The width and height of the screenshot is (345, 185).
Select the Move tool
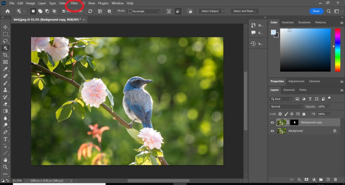click(5, 27)
